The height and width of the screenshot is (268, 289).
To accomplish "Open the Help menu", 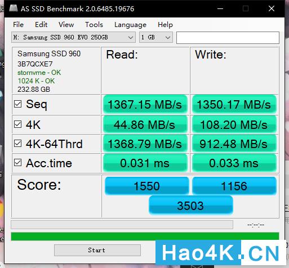I will [x=165, y=25].
